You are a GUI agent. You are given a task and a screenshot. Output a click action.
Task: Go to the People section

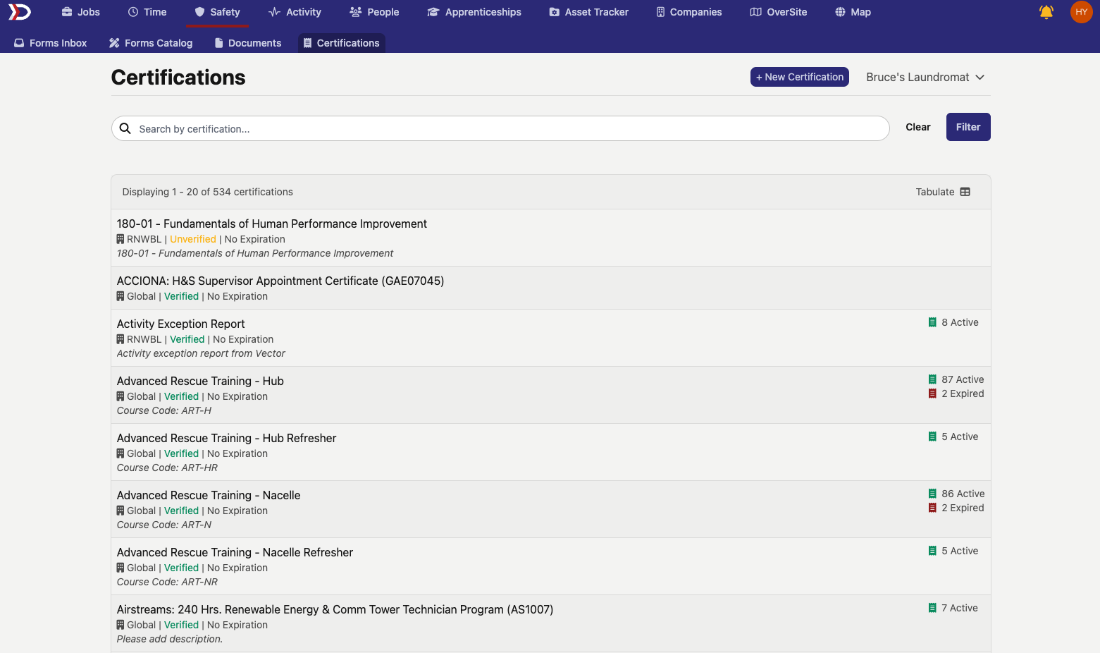[374, 12]
